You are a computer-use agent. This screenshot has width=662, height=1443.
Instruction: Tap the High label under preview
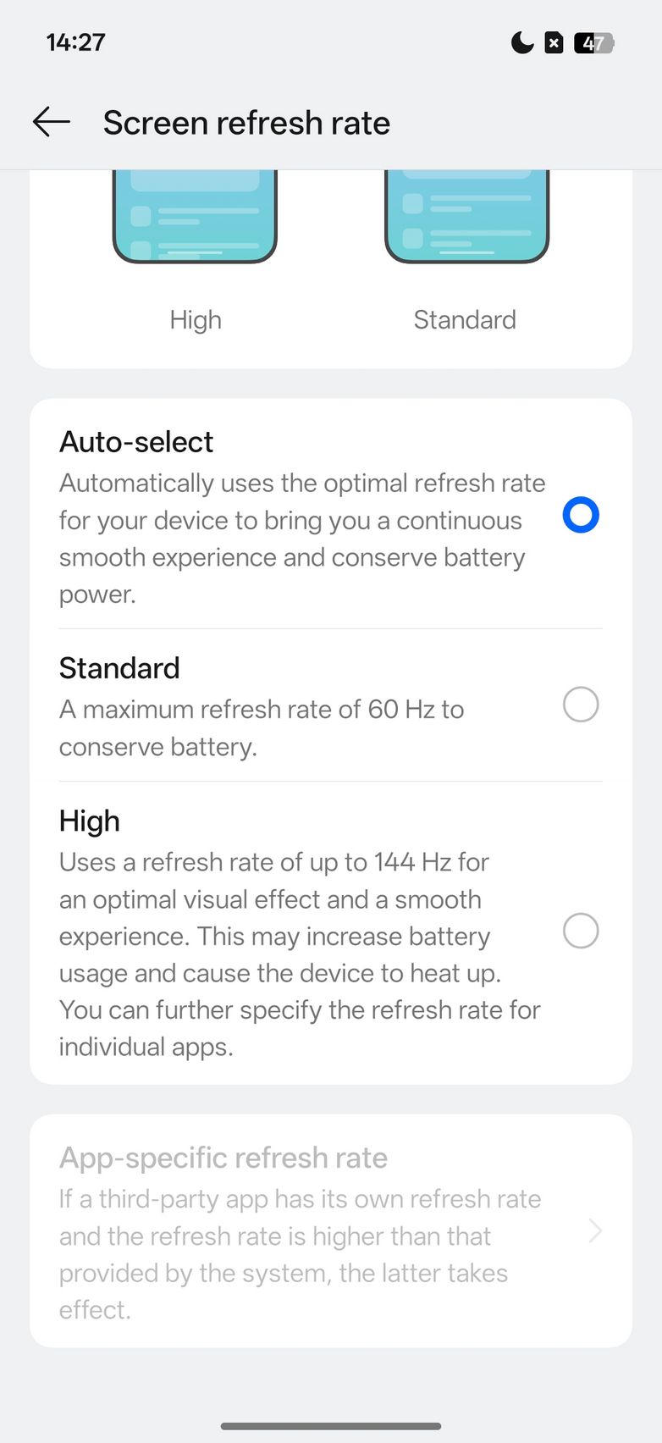196,320
